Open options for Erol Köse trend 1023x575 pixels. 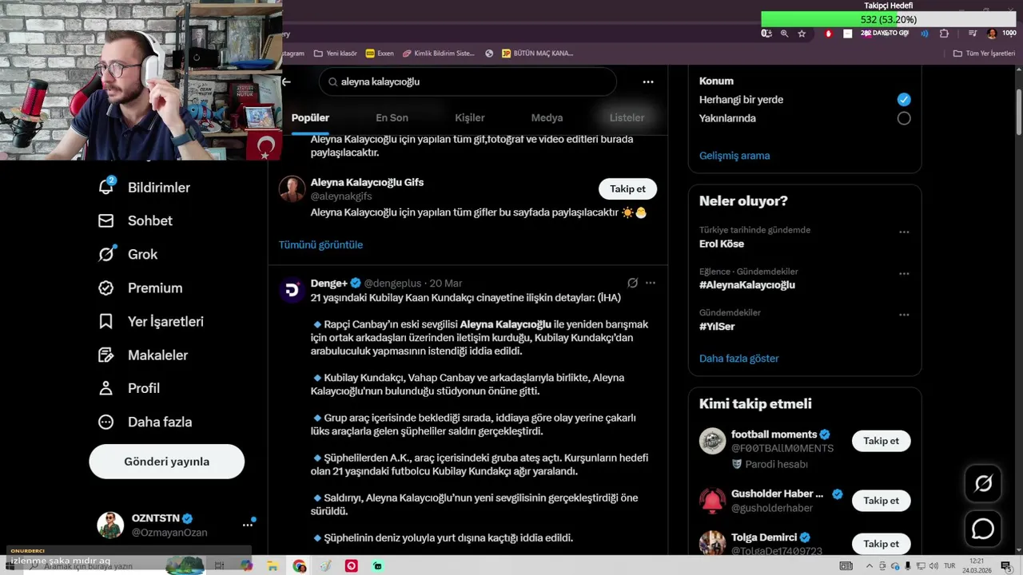(904, 232)
